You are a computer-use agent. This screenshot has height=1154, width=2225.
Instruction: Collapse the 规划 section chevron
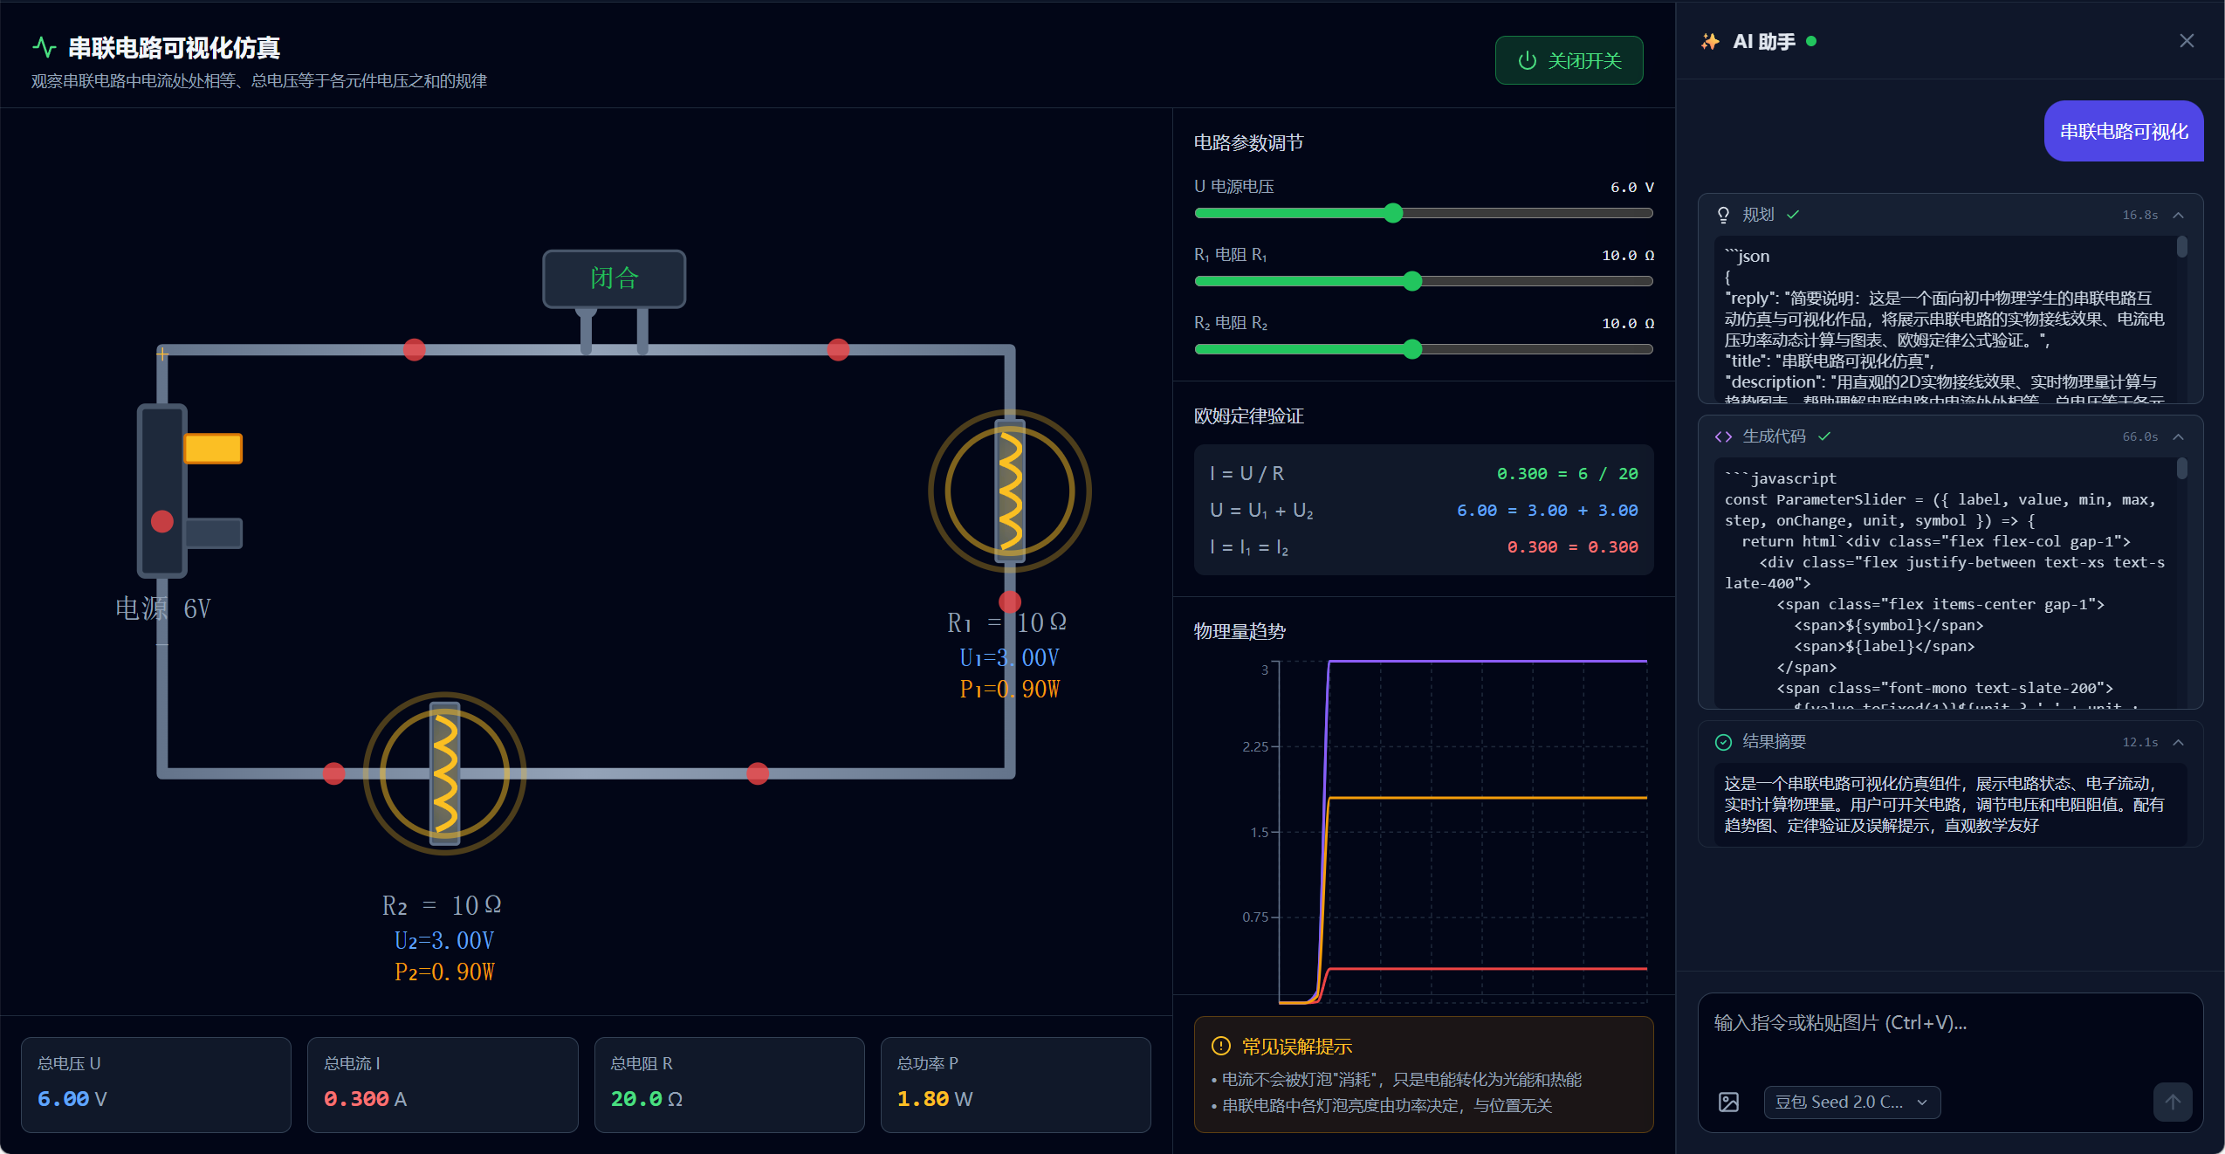pyautogui.click(x=2179, y=215)
